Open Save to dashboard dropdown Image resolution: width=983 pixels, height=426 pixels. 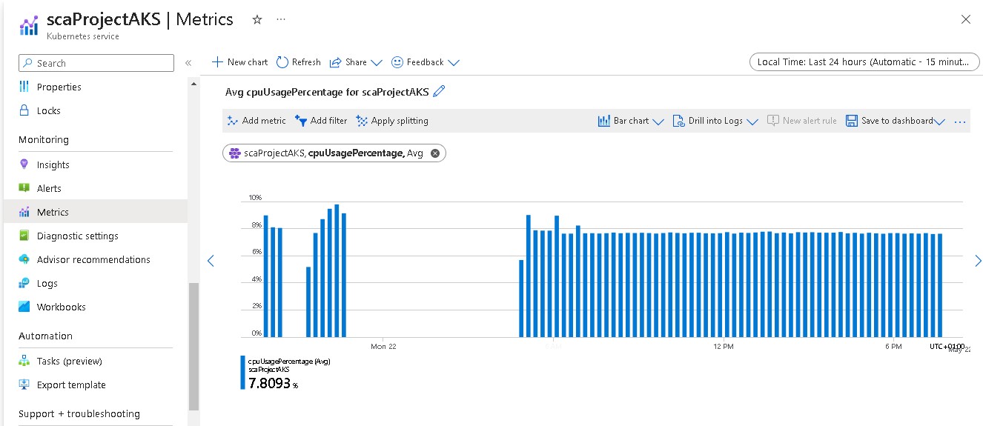coord(896,121)
